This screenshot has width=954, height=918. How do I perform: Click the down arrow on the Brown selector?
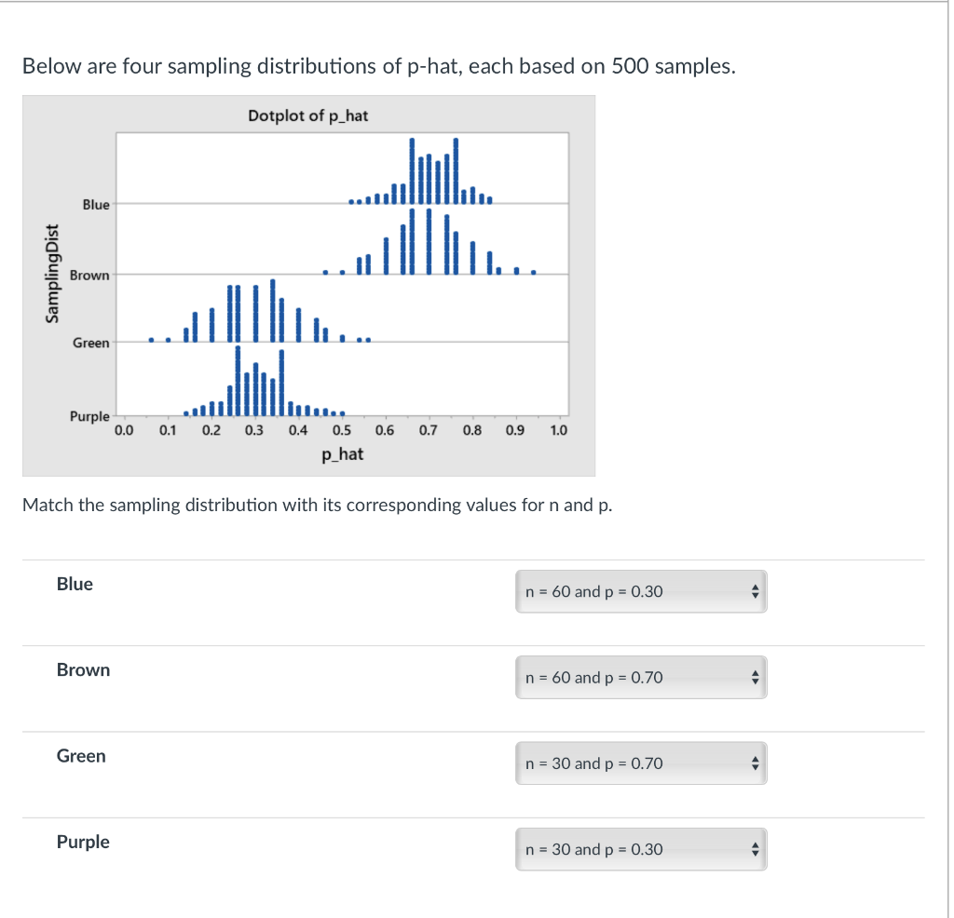(x=755, y=682)
